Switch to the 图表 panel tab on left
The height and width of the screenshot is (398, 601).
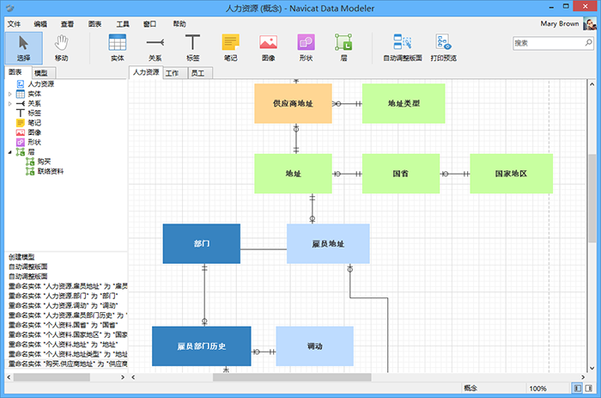coord(17,72)
